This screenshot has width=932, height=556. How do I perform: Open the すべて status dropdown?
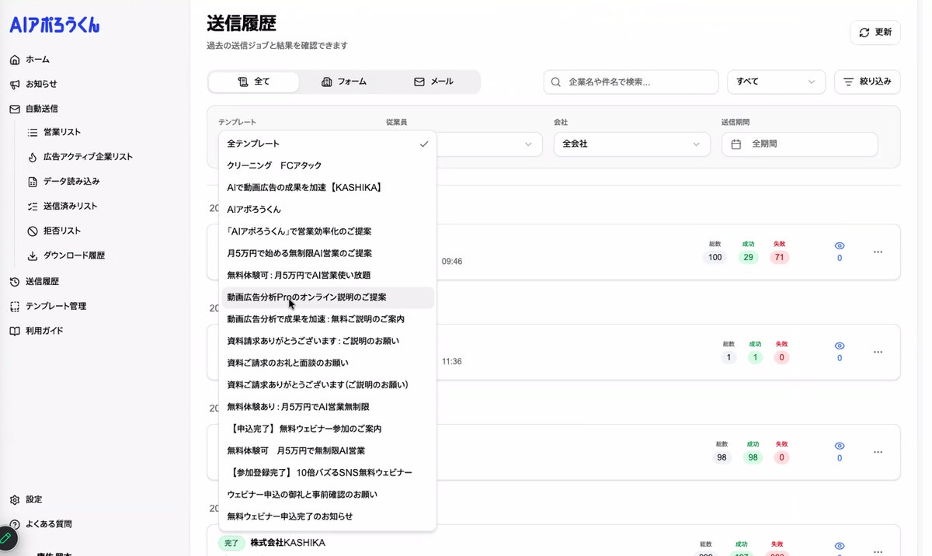click(x=776, y=82)
